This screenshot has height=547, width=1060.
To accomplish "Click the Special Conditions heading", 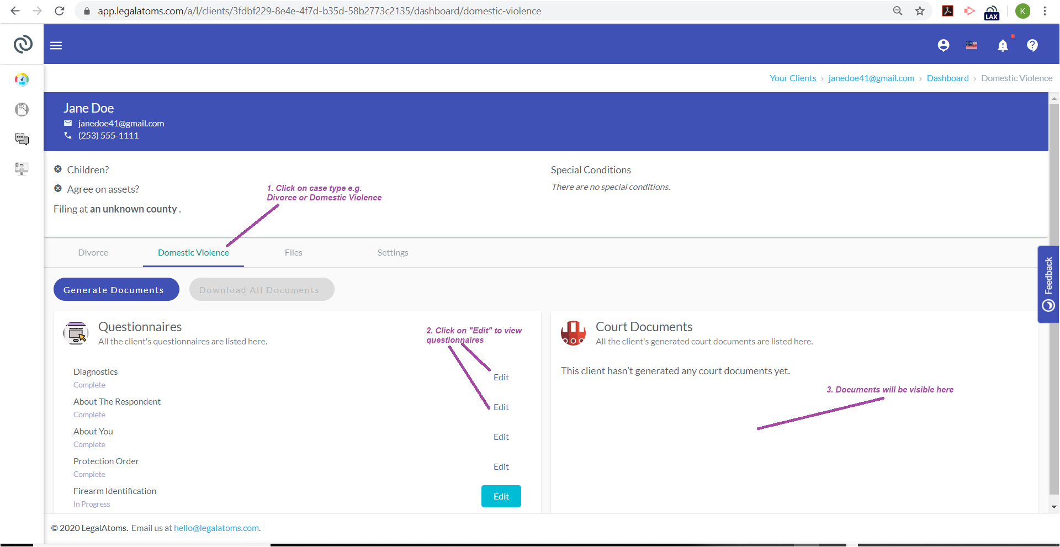I will tap(591, 170).
